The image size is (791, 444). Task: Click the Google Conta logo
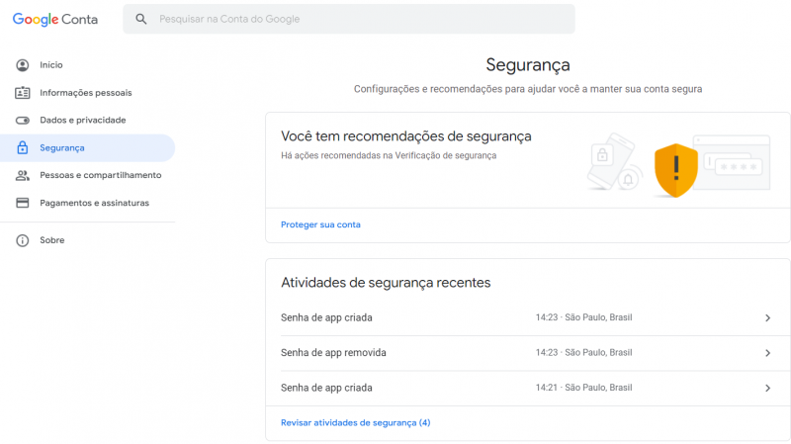(x=55, y=19)
